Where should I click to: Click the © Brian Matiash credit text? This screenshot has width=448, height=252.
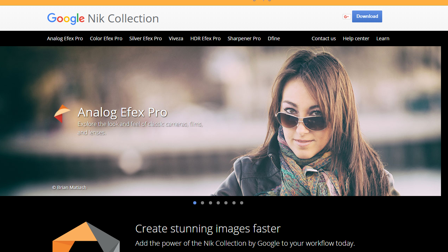pos(69,188)
